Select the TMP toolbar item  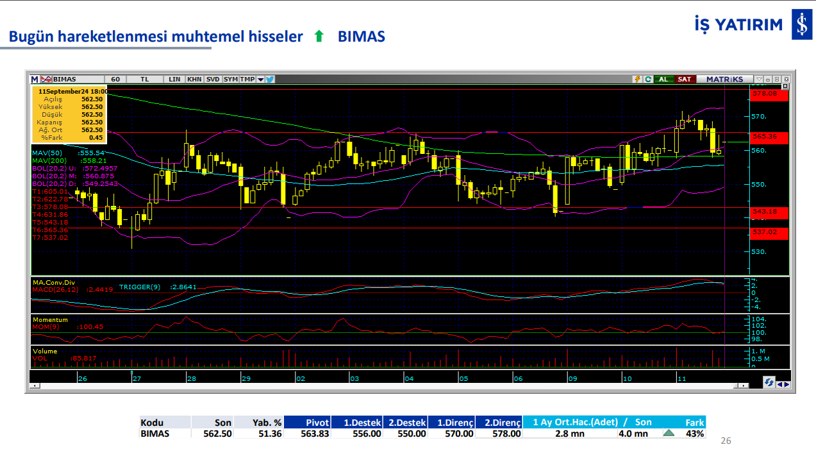[x=247, y=80]
